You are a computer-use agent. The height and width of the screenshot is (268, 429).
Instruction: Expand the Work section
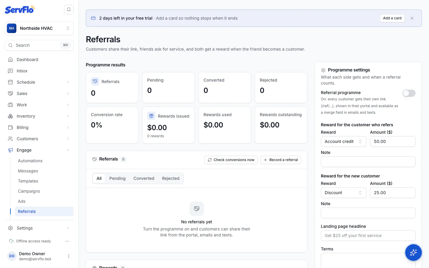pyautogui.click(x=39, y=105)
